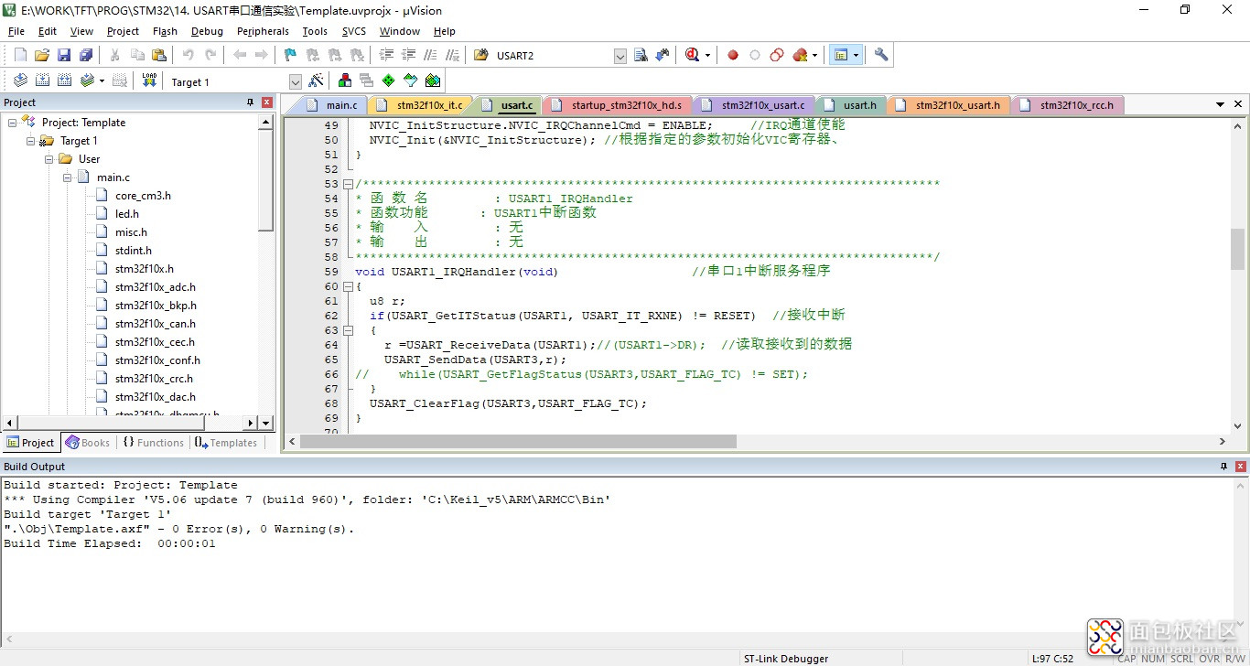Screen dimensions: 1250x666
Task: Create a new file with the toolbar icon
Action: click(20, 55)
